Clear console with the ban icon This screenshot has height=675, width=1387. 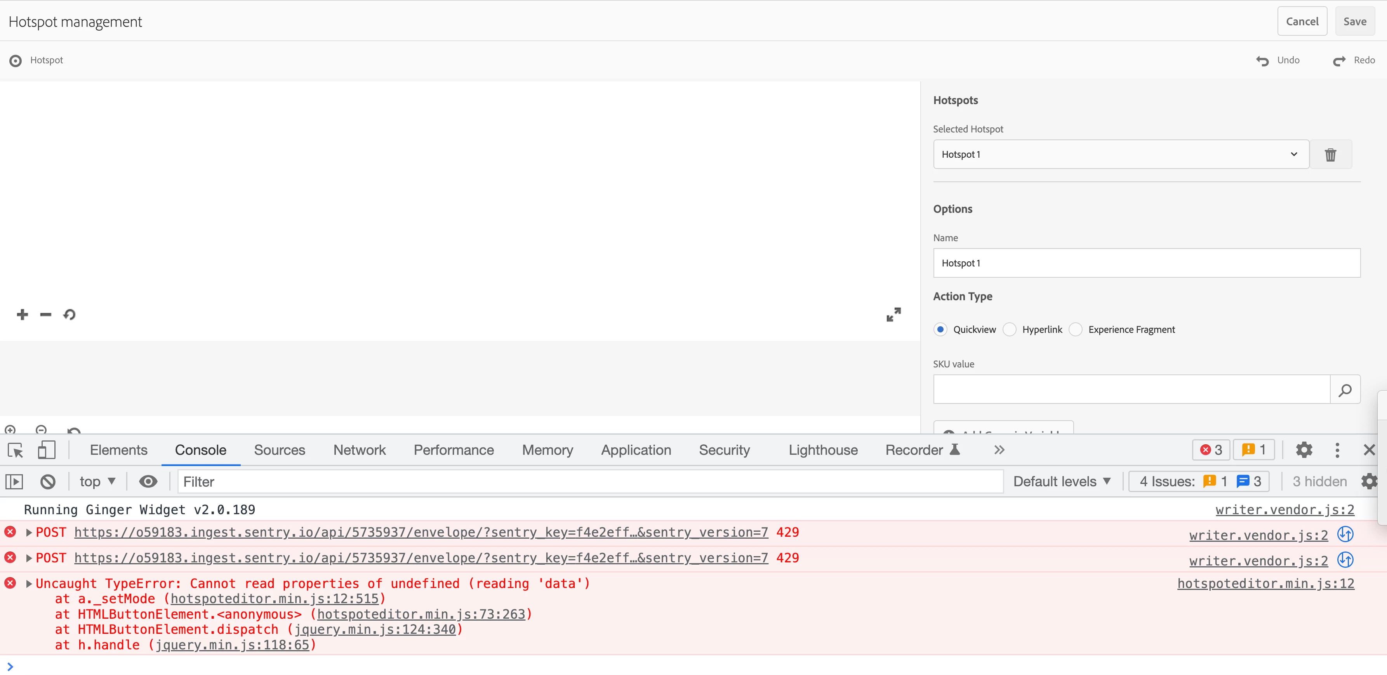coord(48,481)
